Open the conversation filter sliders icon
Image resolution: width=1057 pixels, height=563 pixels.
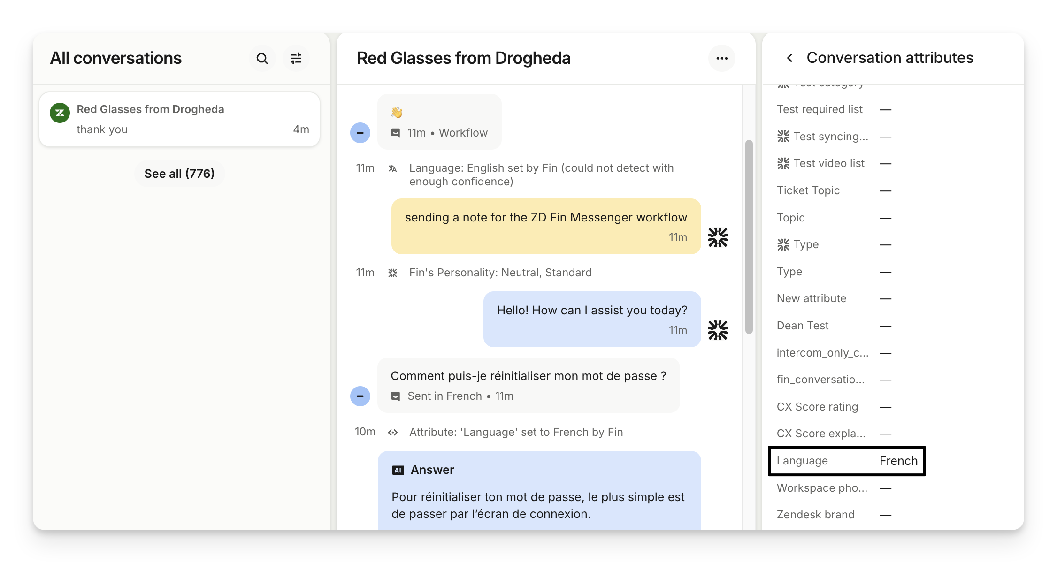(x=296, y=59)
